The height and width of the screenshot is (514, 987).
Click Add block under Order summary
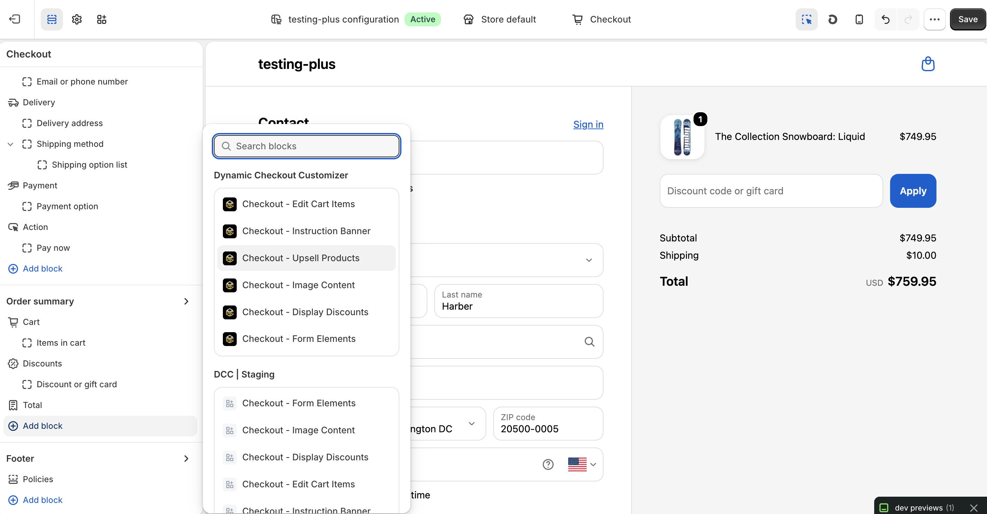pos(100,426)
